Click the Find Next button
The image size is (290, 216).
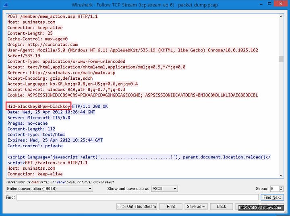272,197
